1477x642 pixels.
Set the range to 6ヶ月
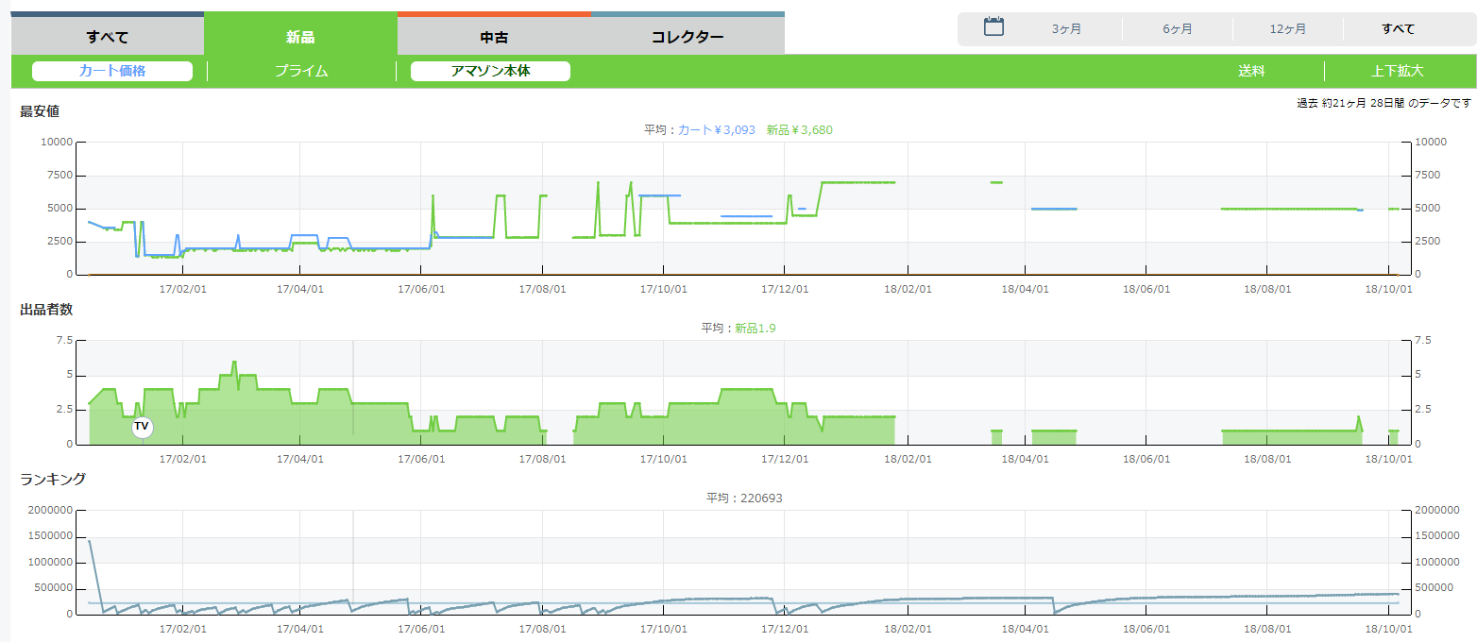[x=1177, y=29]
